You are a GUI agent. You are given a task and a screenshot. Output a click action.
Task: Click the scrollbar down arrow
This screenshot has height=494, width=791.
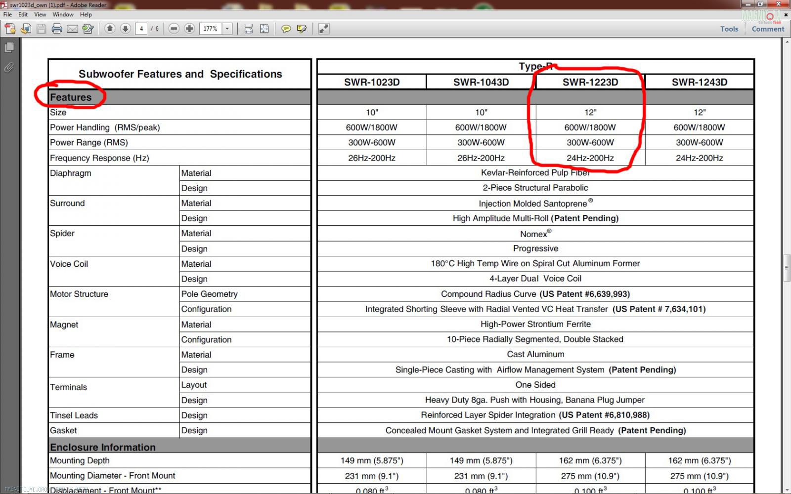coord(787,490)
